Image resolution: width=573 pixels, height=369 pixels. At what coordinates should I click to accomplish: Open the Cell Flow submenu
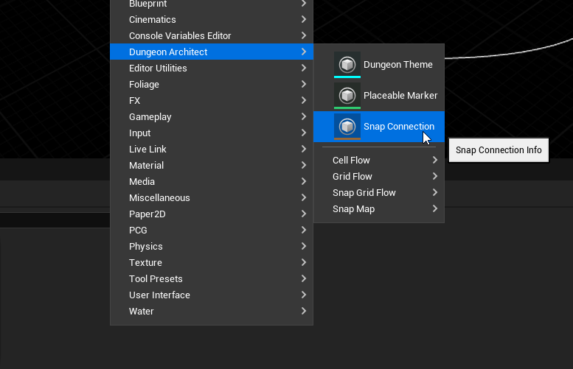pos(379,161)
